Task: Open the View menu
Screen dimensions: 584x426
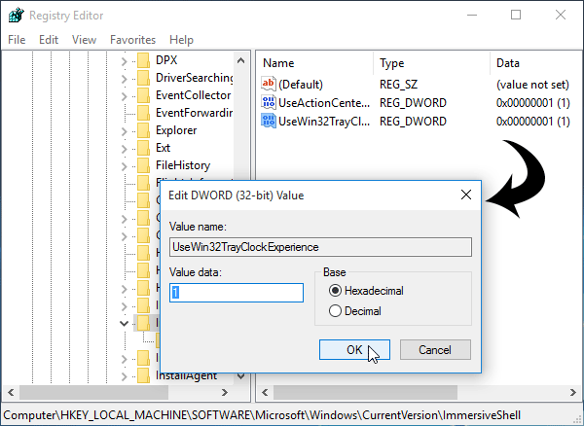Action: [x=84, y=40]
